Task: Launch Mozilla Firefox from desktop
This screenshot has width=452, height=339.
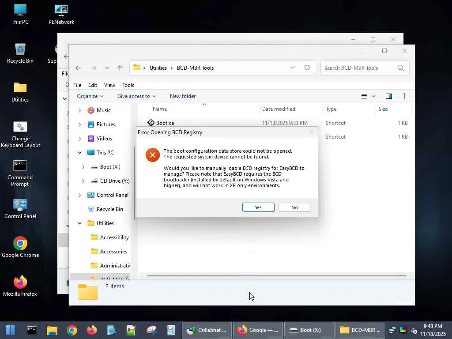Action: pyautogui.click(x=20, y=286)
